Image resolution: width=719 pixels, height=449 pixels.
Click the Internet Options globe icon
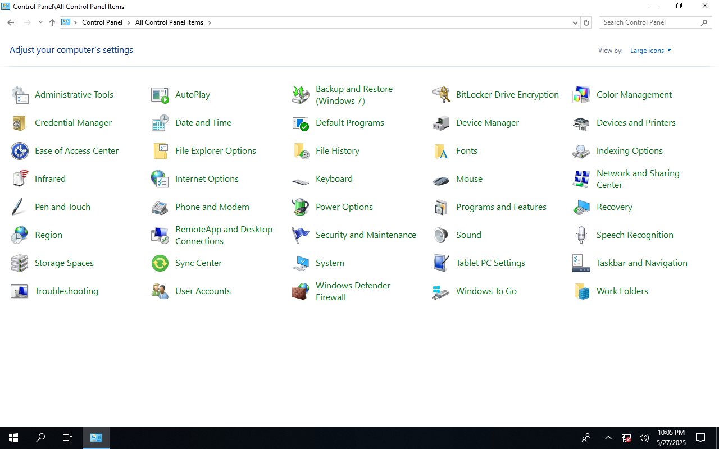pos(160,179)
